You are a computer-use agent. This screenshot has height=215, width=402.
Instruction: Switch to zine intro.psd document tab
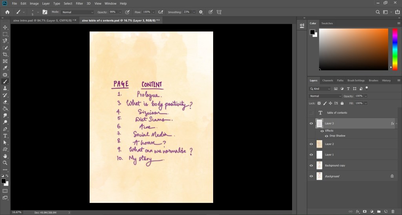44,20
